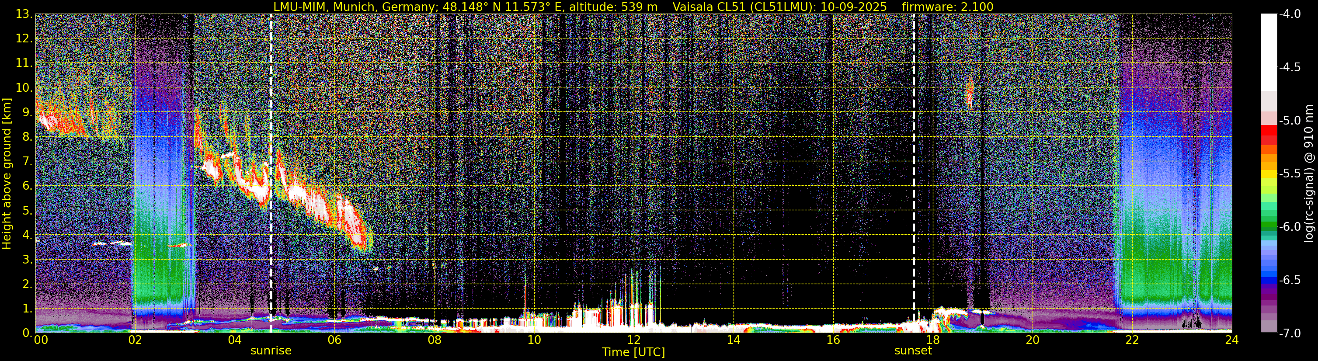Viewport: 1318px width, 361px height.
Task: Click the '02' tick on the time axis
Action: 135,340
